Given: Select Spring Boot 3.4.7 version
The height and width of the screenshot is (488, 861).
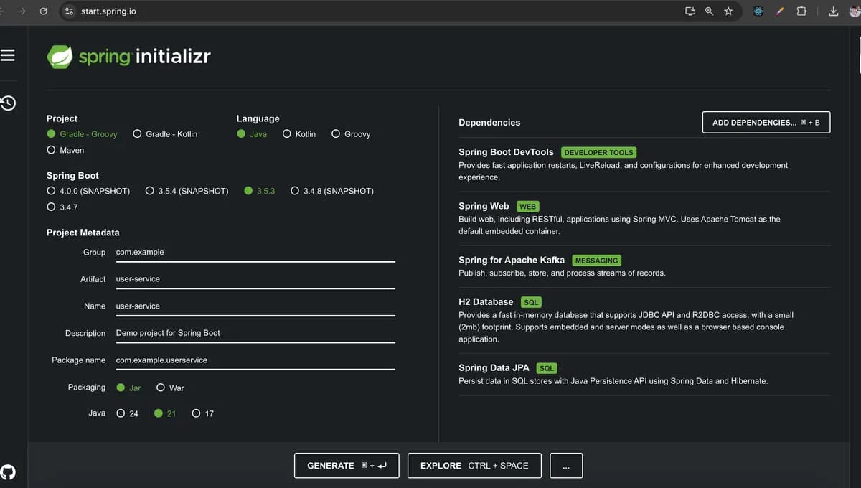Looking at the screenshot, I should pyautogui.click(x=62, y=207).
